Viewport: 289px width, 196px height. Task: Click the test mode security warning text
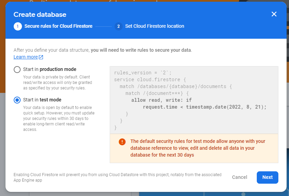point(198,148)
